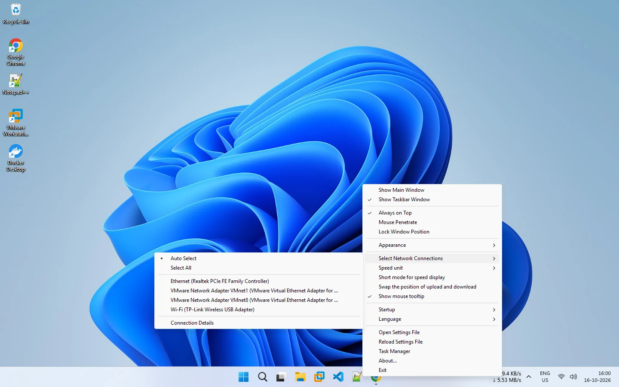
Task: Open Task View on the taskbar
Action: point(281,377)
